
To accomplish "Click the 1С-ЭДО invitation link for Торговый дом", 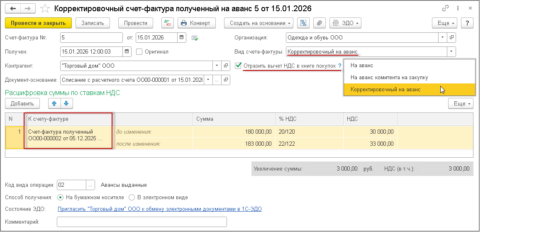I will [159, 209].
